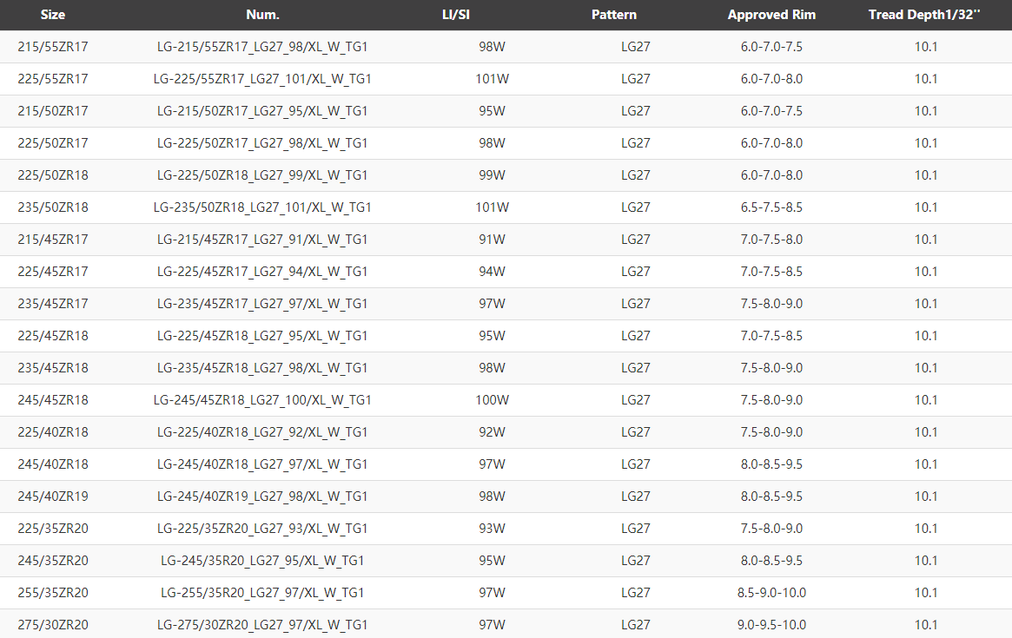
Task: Click LG-225/45ZR17_LG27_94/XL_W_TG1 part number
Action: click(x=262, y=272)
